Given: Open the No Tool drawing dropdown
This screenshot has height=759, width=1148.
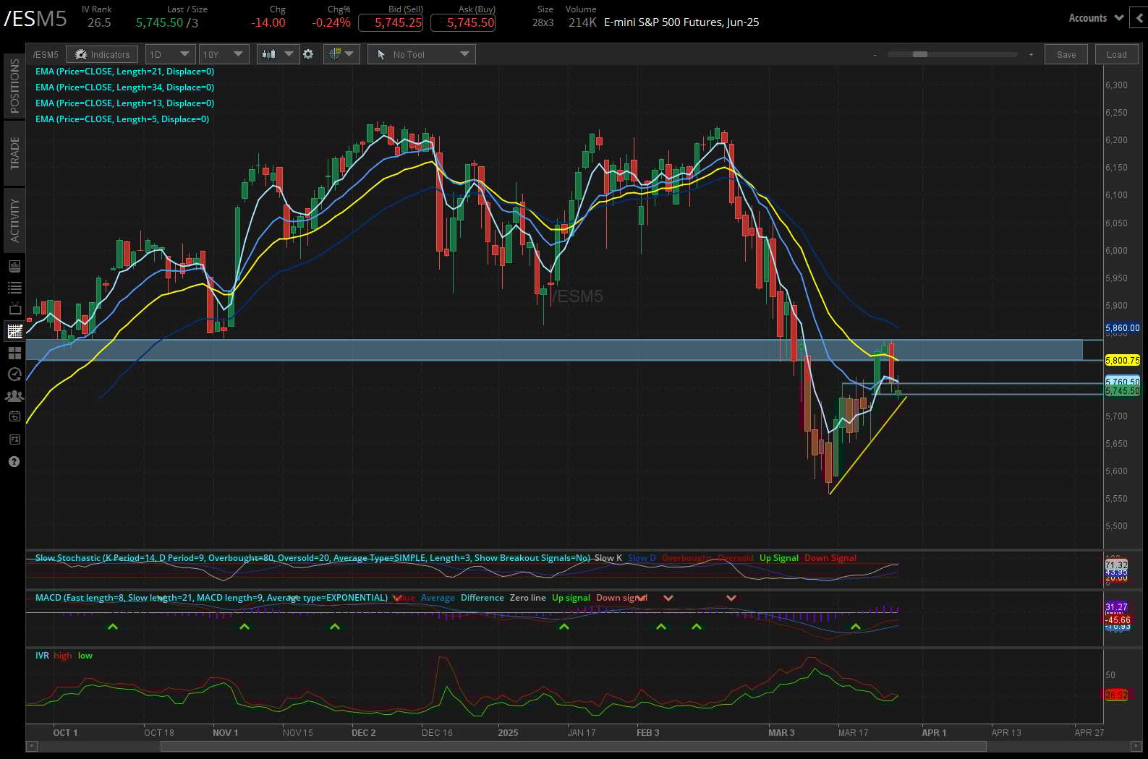Looking at the screenshot, I should click(x=422, y=54).
